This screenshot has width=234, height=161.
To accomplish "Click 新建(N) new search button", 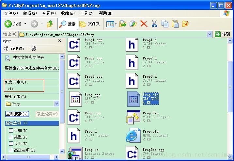I will [14, 49].
